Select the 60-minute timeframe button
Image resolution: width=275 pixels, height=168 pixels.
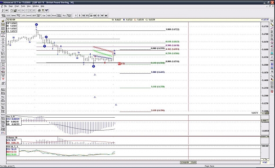tap(95, 15)
